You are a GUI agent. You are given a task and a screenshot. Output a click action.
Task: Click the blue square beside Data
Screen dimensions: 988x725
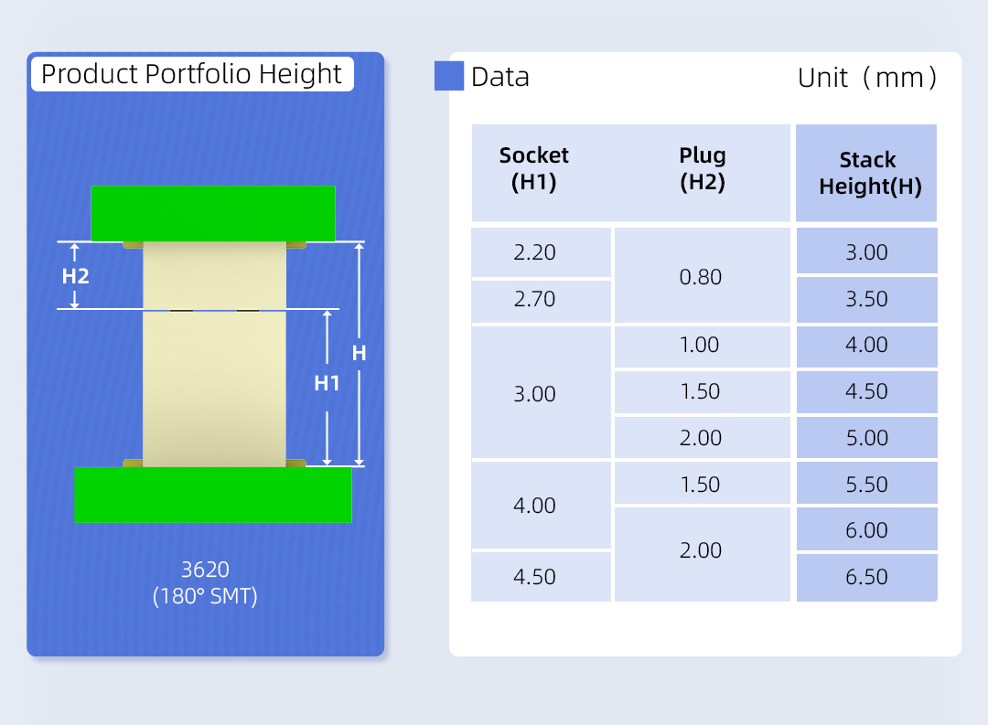point(449,76)
